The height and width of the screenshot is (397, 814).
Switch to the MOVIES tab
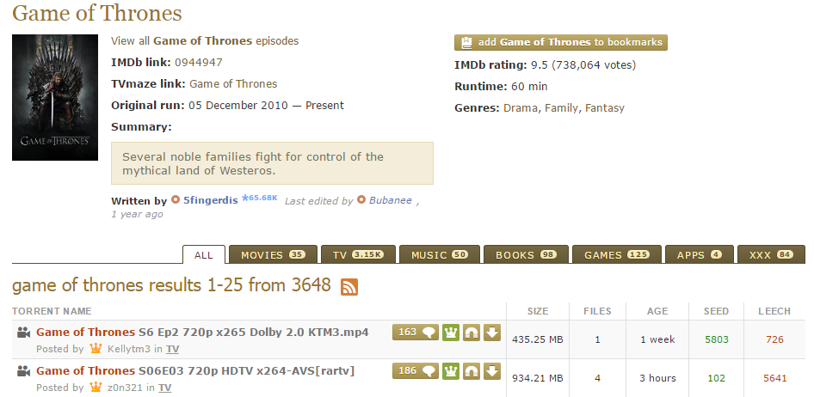point(273,255)
